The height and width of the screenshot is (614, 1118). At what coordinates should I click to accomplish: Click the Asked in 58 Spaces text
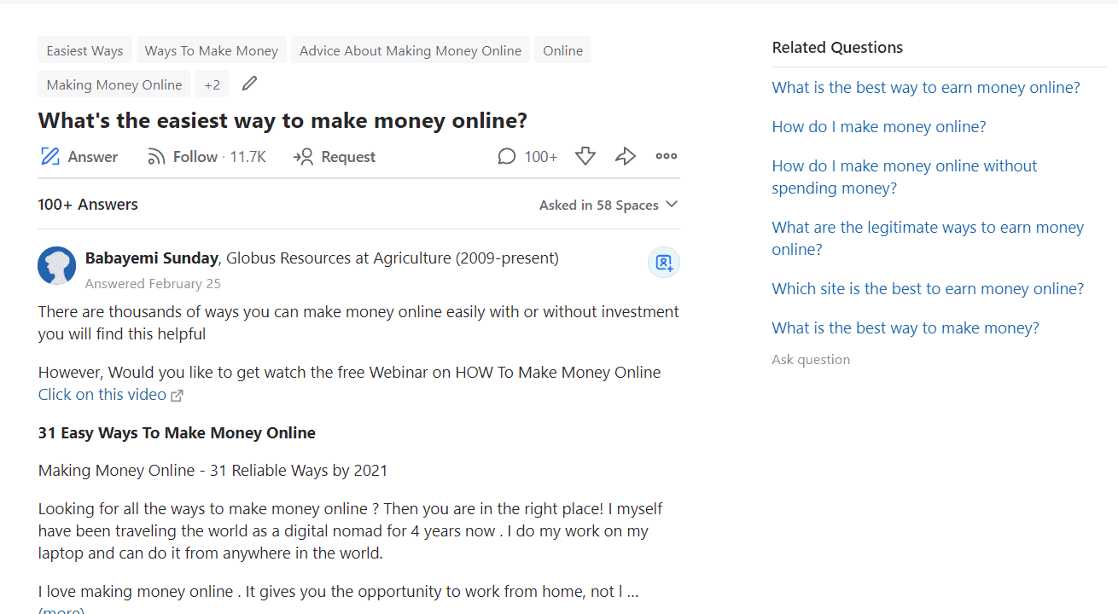coord(599,206)
